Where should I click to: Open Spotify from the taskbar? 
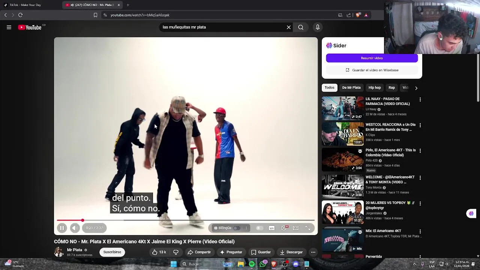[x=252, y=264]
